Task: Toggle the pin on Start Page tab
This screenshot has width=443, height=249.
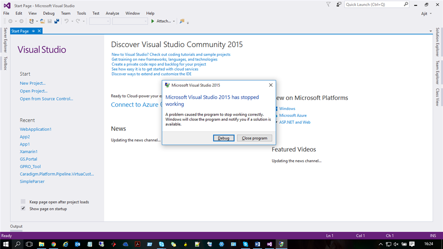Action: pos(33,31)
